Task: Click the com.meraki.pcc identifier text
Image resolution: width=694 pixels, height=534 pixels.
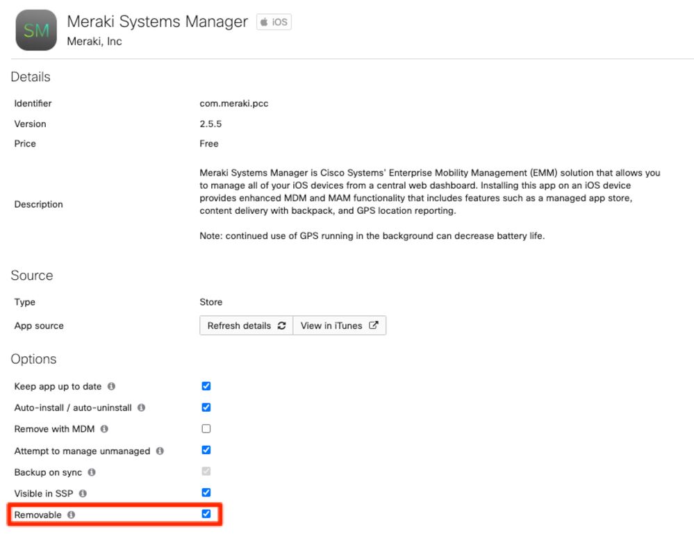Action: (233, 103)
